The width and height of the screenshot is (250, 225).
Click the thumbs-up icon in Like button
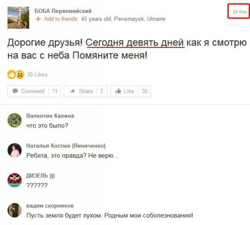[118, 91]
